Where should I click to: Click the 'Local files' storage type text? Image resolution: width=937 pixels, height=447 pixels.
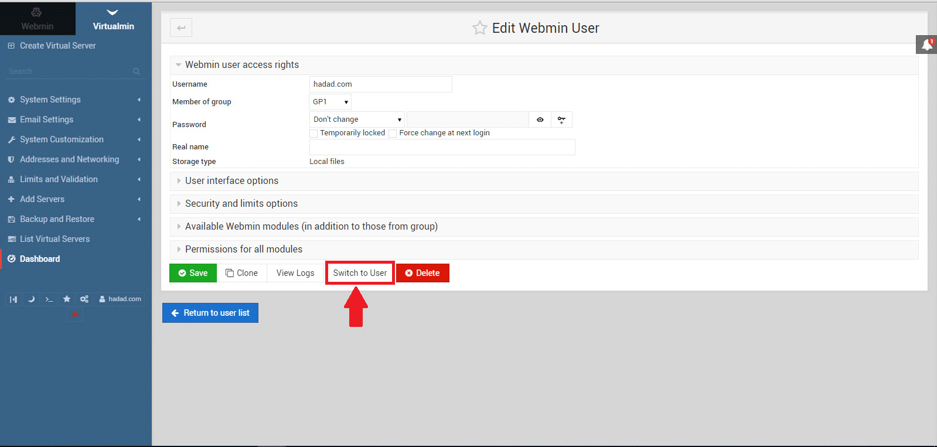[327, 162]
